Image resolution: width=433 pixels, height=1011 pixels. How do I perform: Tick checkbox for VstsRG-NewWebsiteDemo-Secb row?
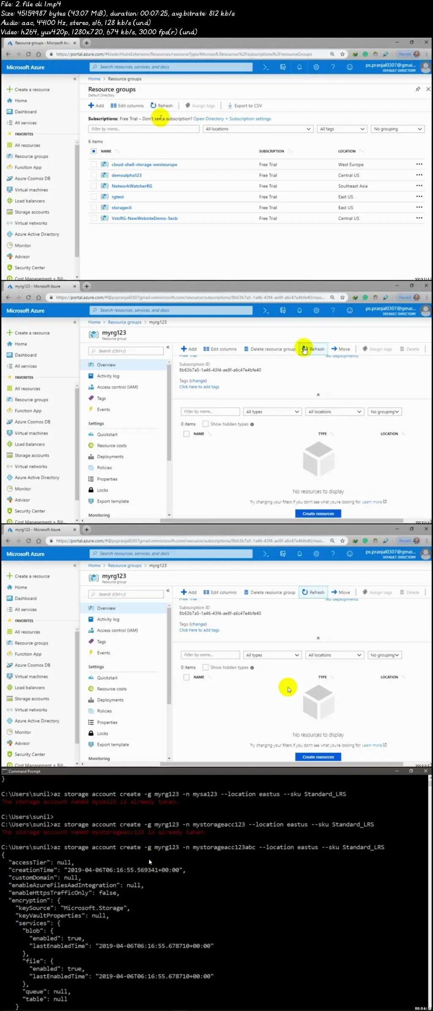(93, 218)
